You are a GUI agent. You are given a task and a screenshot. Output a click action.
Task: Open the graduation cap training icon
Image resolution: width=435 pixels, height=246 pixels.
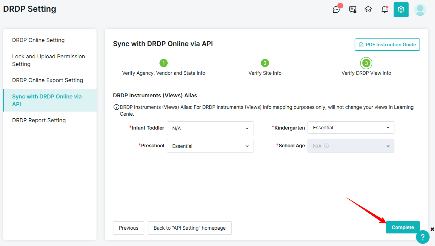[x=368, y=10]
